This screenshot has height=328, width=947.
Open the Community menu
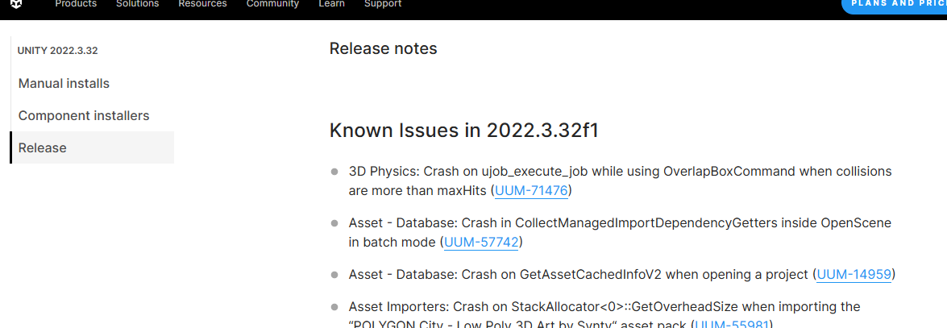click(272, 4)
